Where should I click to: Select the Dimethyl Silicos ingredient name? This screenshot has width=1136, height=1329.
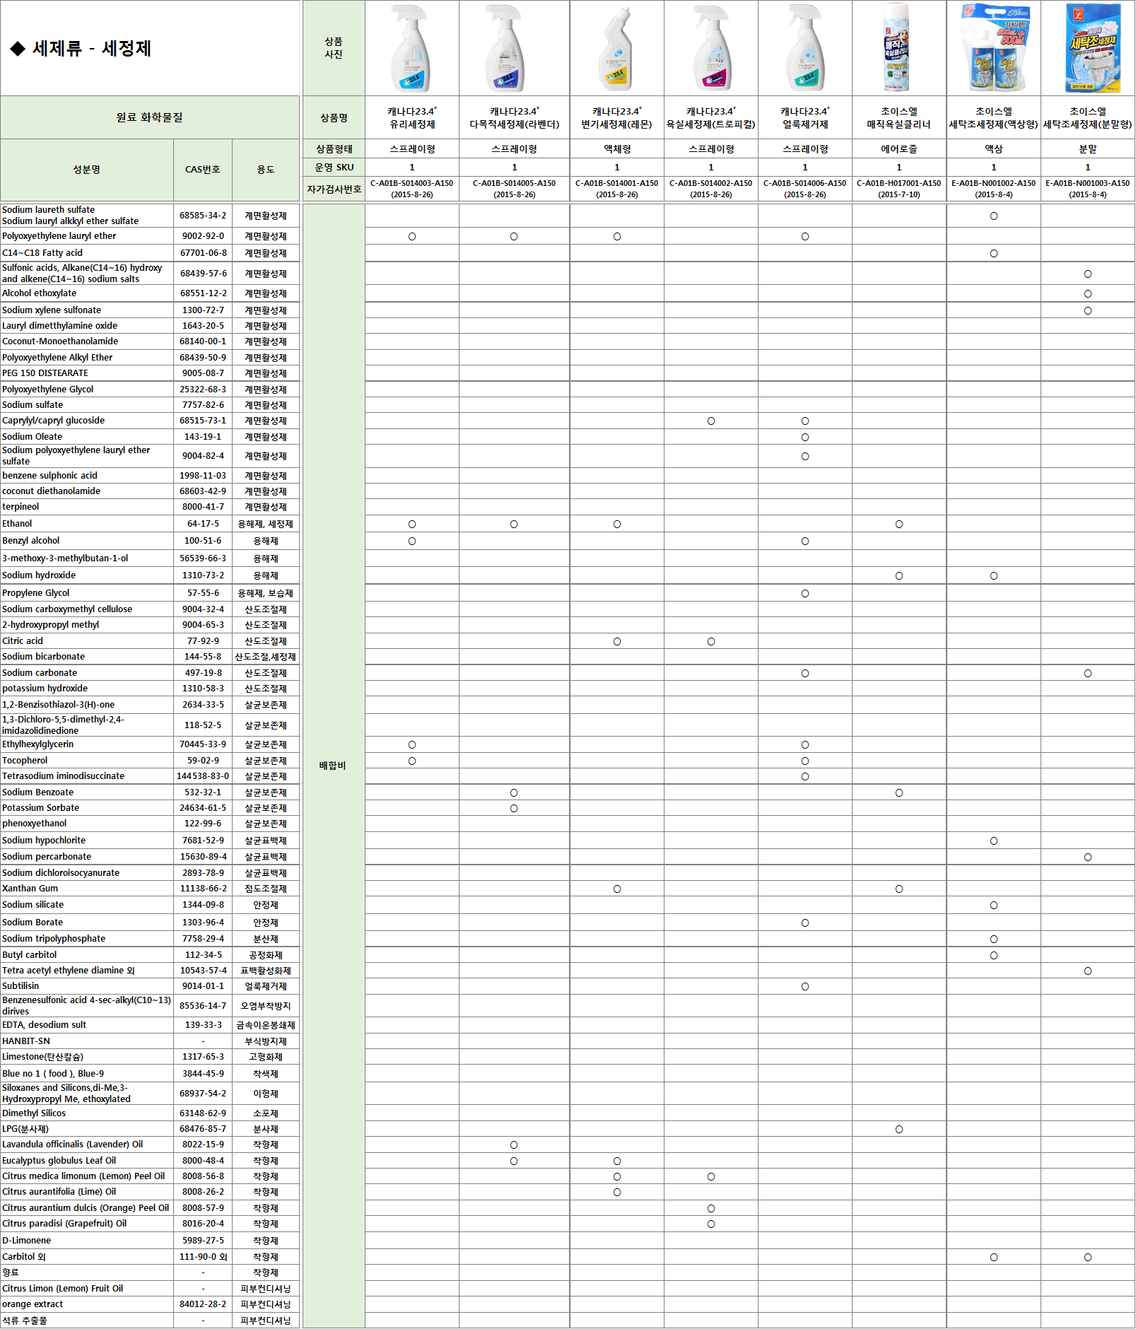[x=34, y=1113]
